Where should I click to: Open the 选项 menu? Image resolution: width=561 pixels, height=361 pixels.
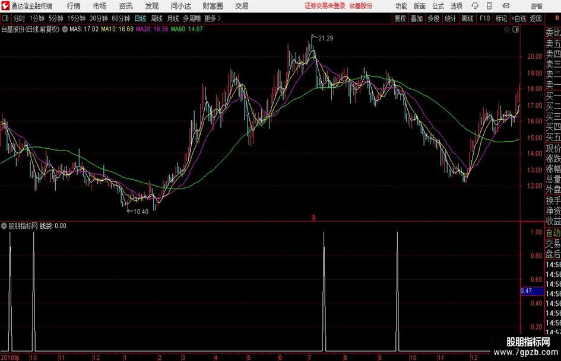(456, 6)
